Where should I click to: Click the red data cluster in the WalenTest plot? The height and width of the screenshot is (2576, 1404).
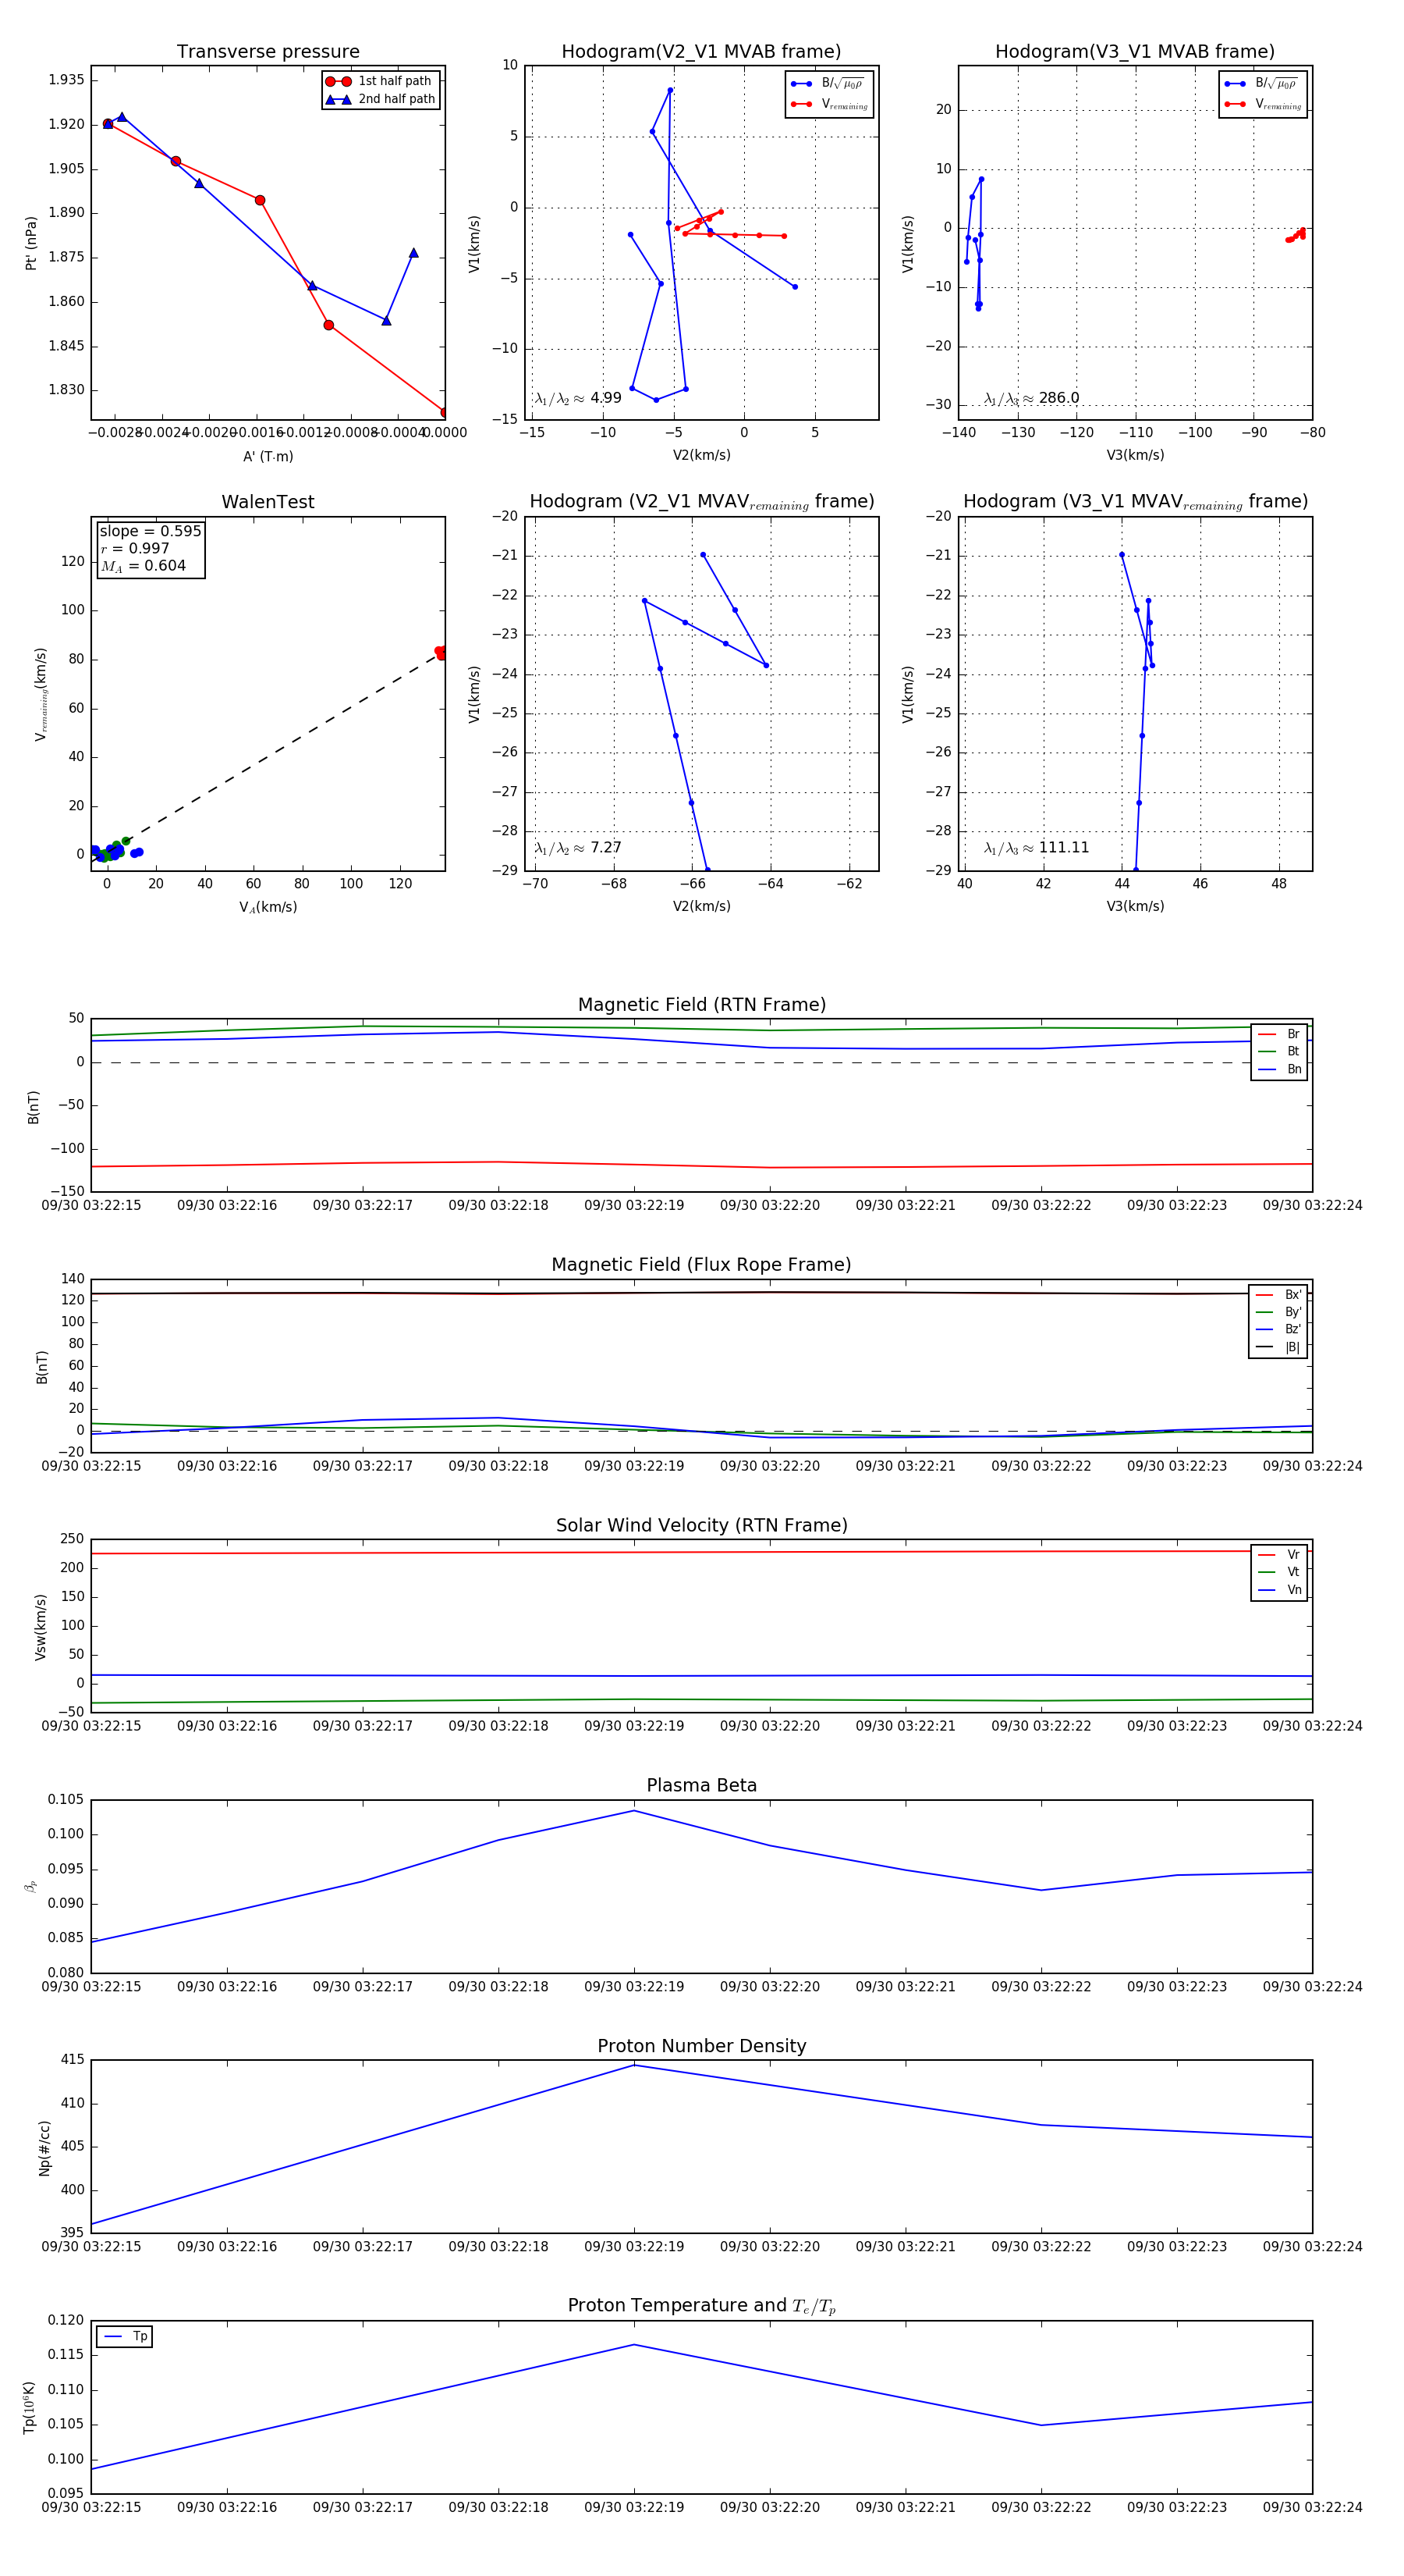pyautogui.click(x=440, y=652)
